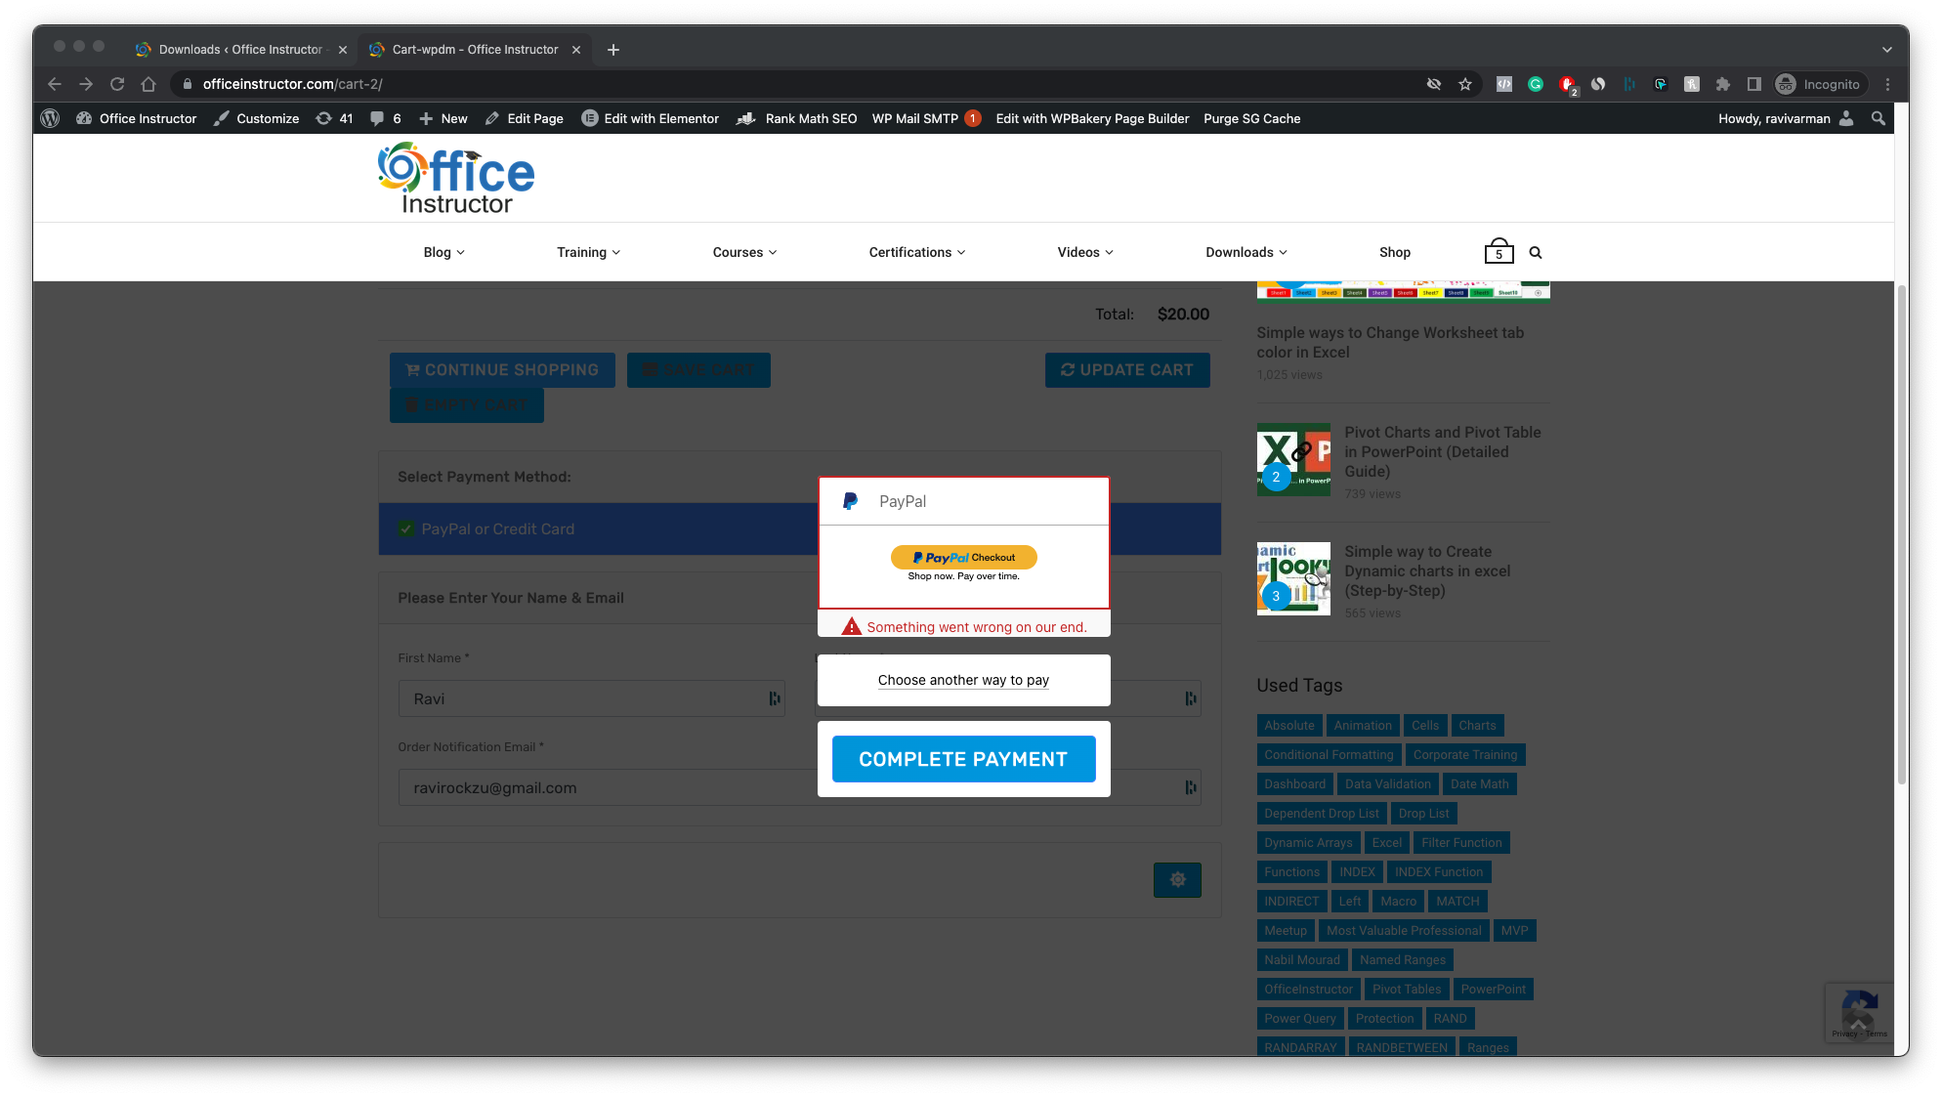Image resolution: width=1942 pixels, height=1097 pixels.
Task: Toggle the PayPal or Credit Card checkbox
Action: (405, 528)
